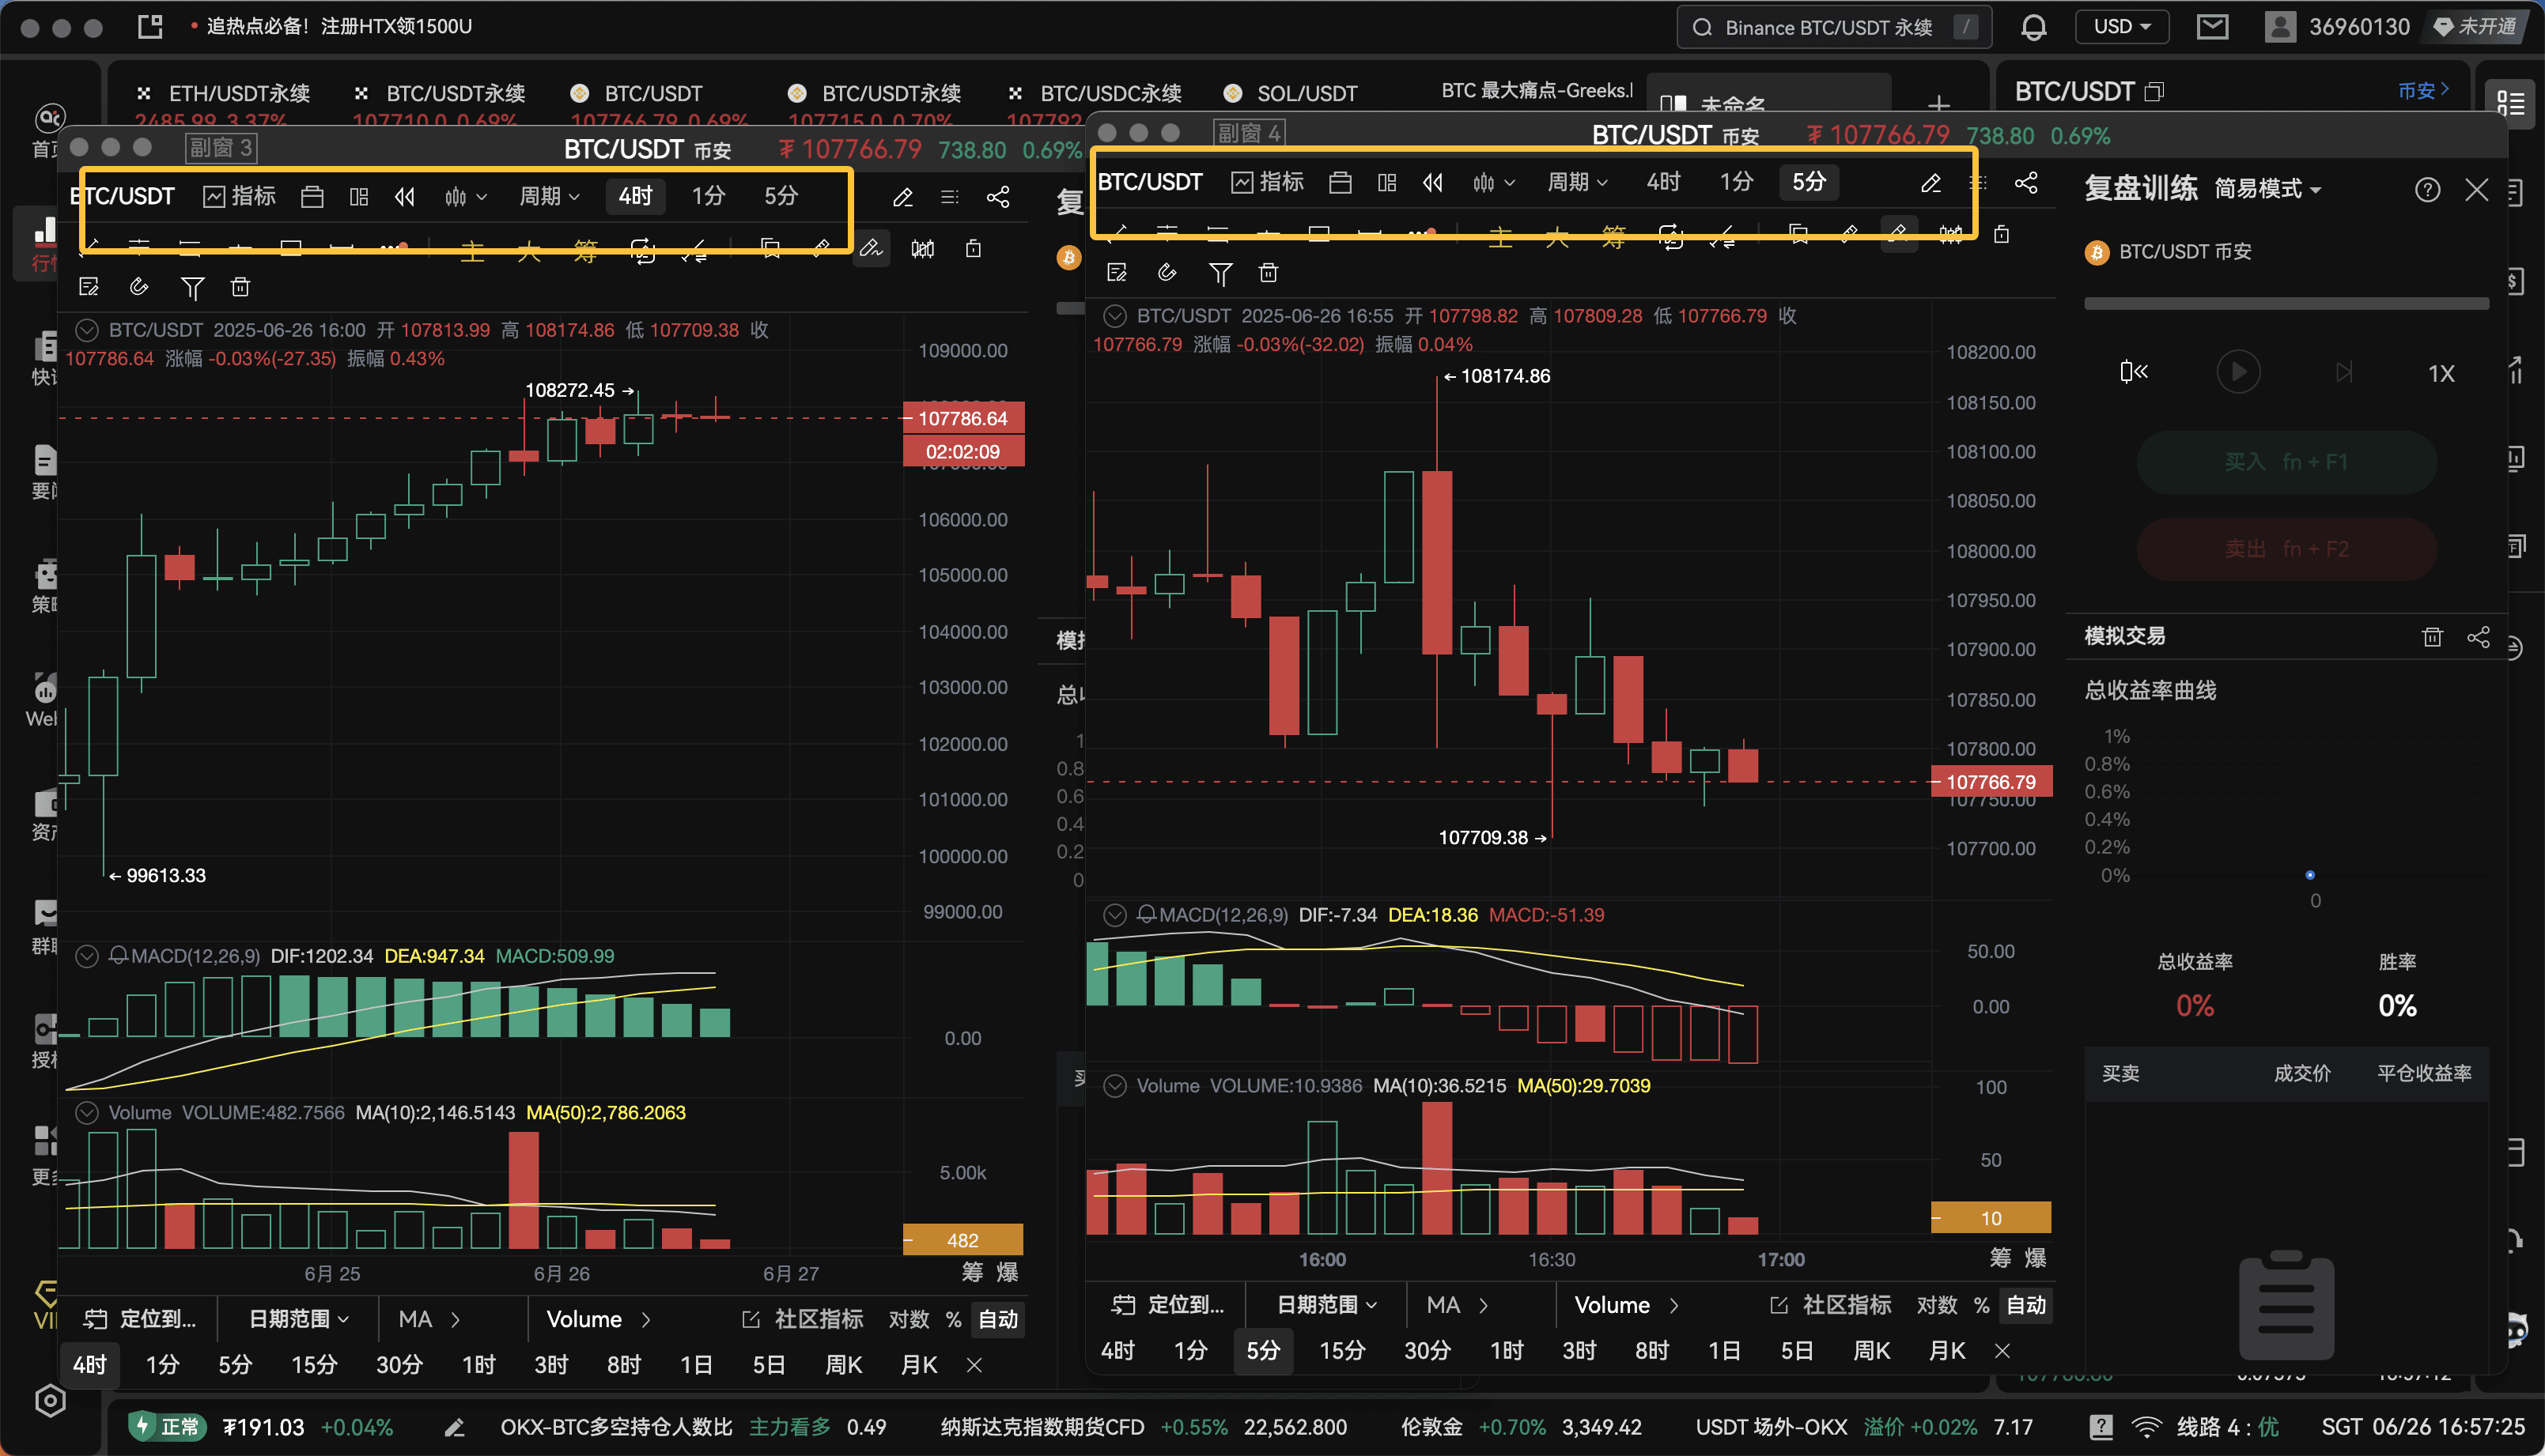The height and width of the screenshot is (1456, 2545).
Task: Toggle 对数 log scale in 5分 chart
Action: 1937,1305
